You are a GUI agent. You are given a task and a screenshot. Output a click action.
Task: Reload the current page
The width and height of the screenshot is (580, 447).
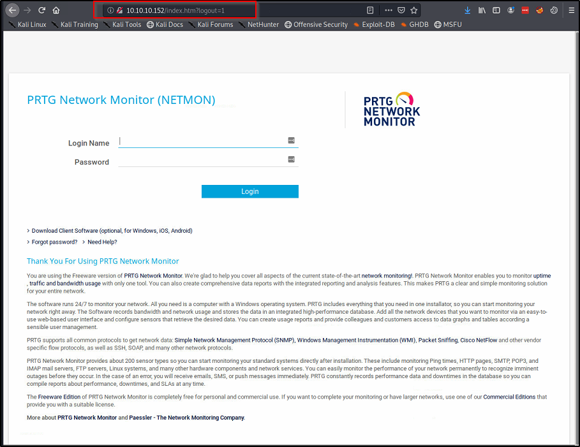42,10
